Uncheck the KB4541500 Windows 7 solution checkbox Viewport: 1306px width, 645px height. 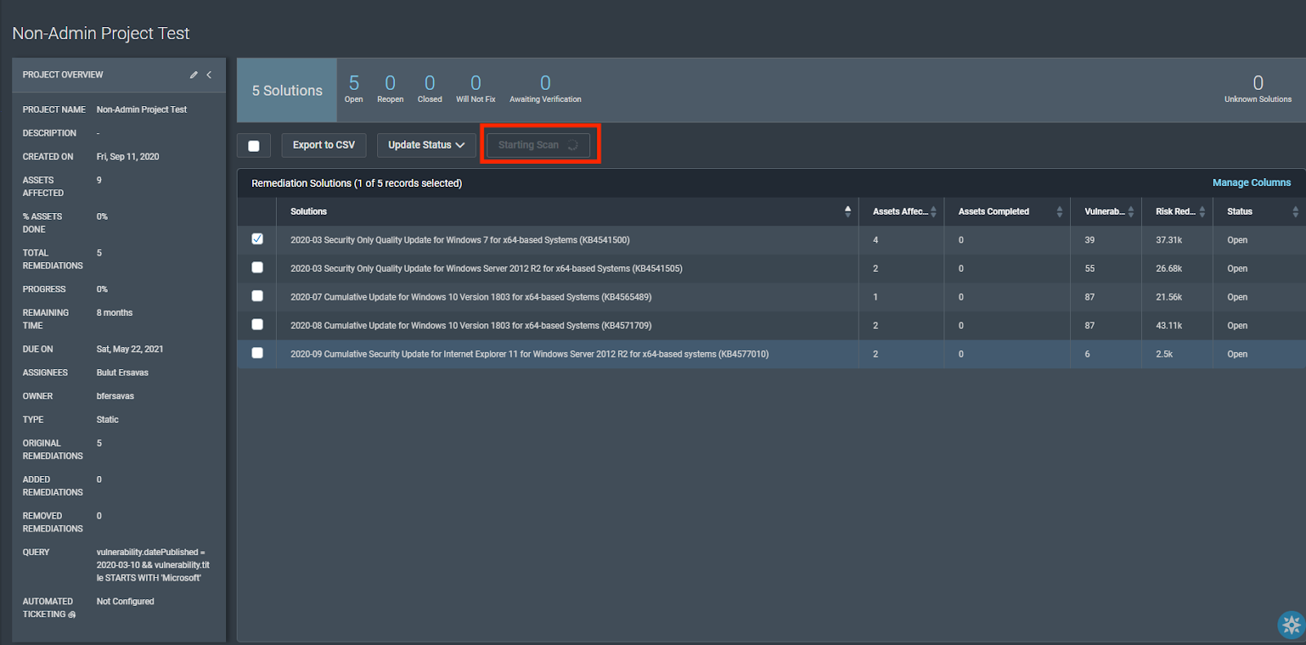click(257, 239)
